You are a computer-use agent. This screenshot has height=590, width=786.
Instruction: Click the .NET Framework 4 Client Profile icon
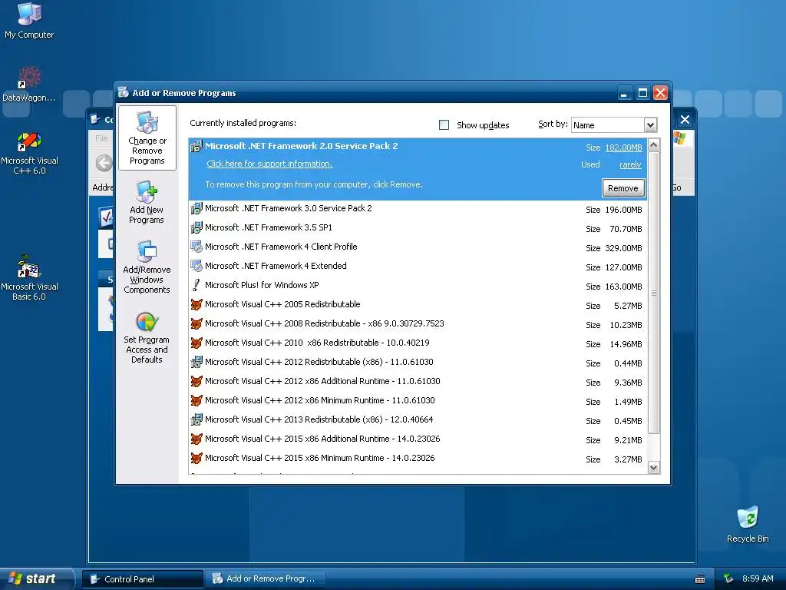pos(196,247)
